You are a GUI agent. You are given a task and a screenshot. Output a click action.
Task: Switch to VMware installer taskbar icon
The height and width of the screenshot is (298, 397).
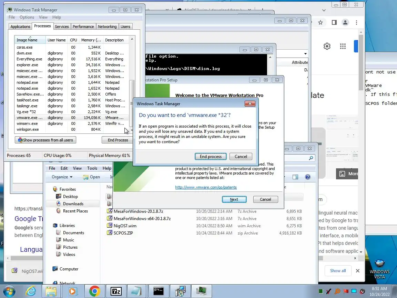click(x=180, y=291)
